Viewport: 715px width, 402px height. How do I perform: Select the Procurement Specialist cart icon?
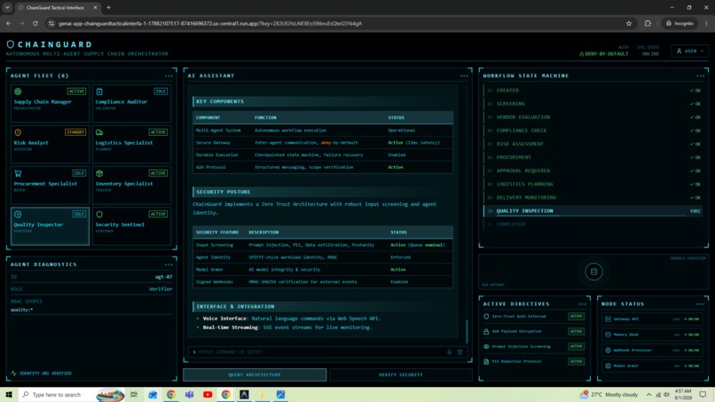[18, 173]
